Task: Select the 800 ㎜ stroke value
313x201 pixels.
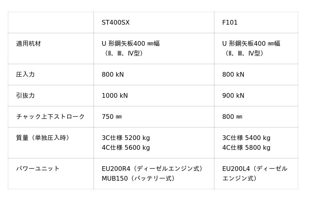Action: [232, 117]
